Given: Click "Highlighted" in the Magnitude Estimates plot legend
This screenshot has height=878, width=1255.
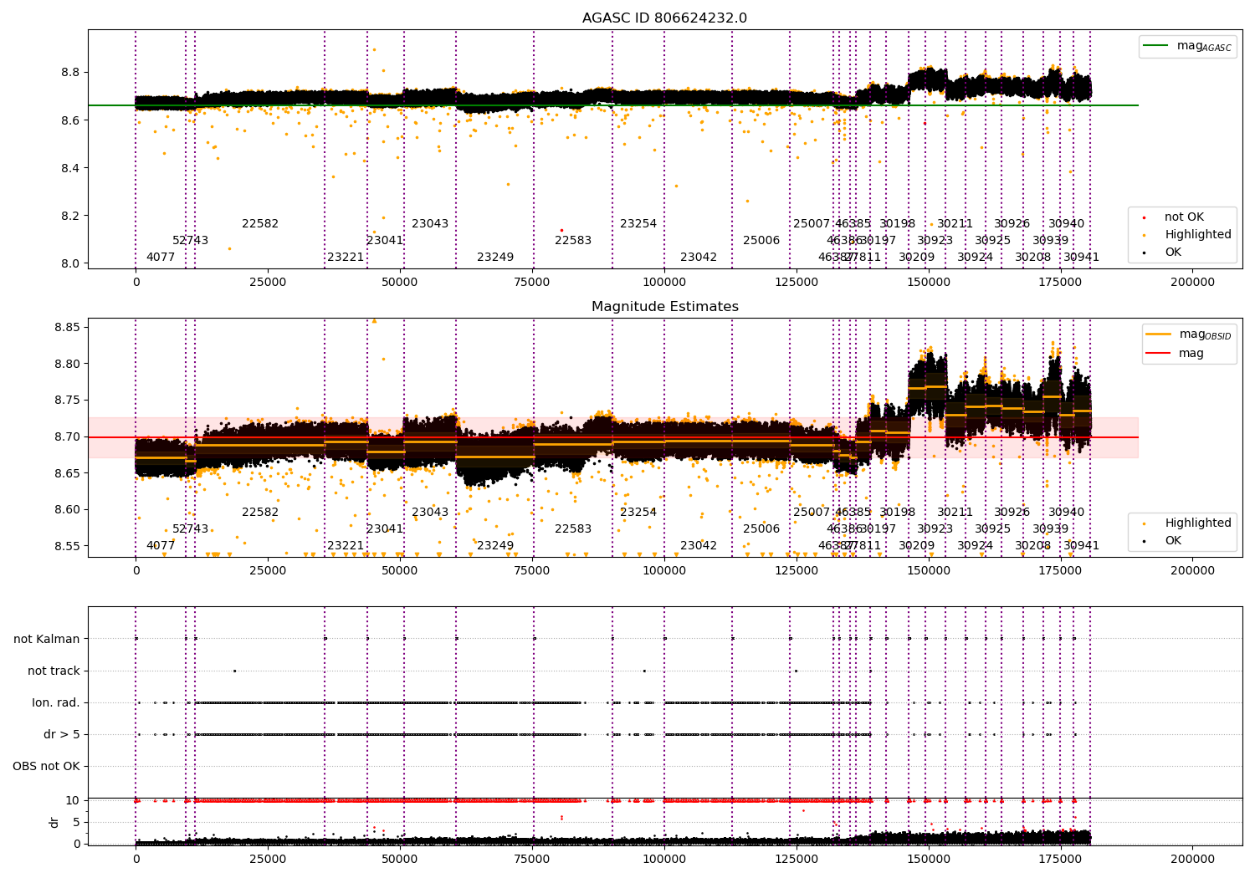Looking at the screenshot, I should click(x=1198, y=523).
